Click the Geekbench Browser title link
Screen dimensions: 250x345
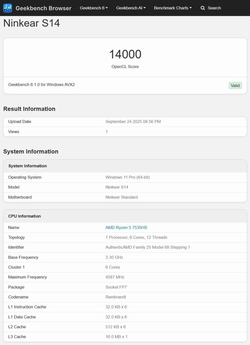click(x=44, y=8)
